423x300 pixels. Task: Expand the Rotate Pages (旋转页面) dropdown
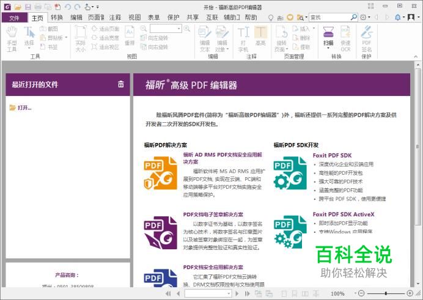(287, 49)
